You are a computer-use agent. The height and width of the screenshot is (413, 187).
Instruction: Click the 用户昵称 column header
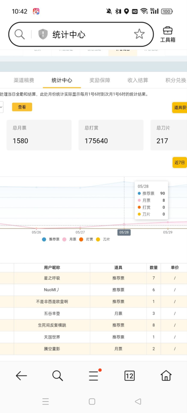click(x=52, y=268)
